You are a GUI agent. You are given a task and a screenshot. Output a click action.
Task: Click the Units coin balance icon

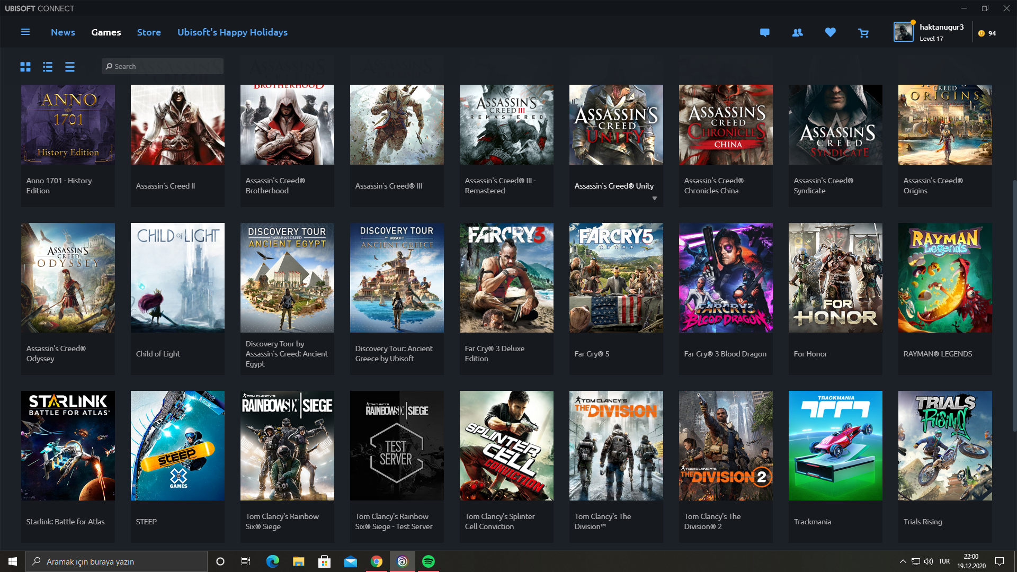click(982, 33)
